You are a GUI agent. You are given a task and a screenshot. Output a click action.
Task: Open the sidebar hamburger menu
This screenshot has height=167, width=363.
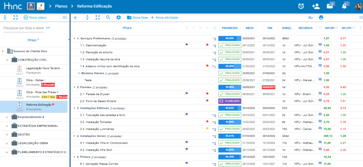(x=65, y=17)
